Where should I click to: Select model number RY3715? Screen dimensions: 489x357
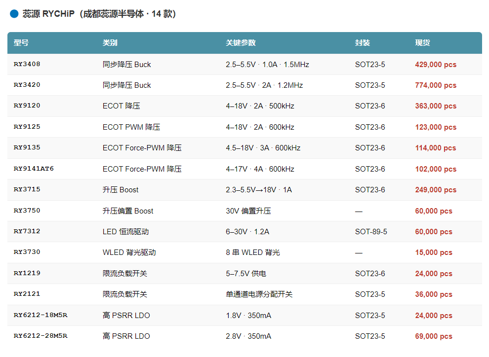27,189
